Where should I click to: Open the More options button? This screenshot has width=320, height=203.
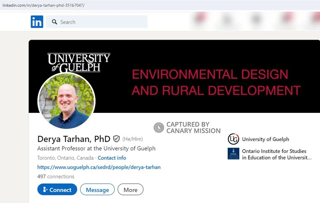(x=130, y=189)
